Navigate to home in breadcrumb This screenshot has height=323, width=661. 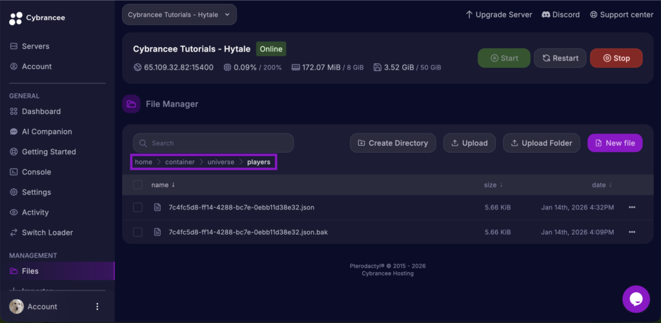pyautogui.click(x=143, y=162)
